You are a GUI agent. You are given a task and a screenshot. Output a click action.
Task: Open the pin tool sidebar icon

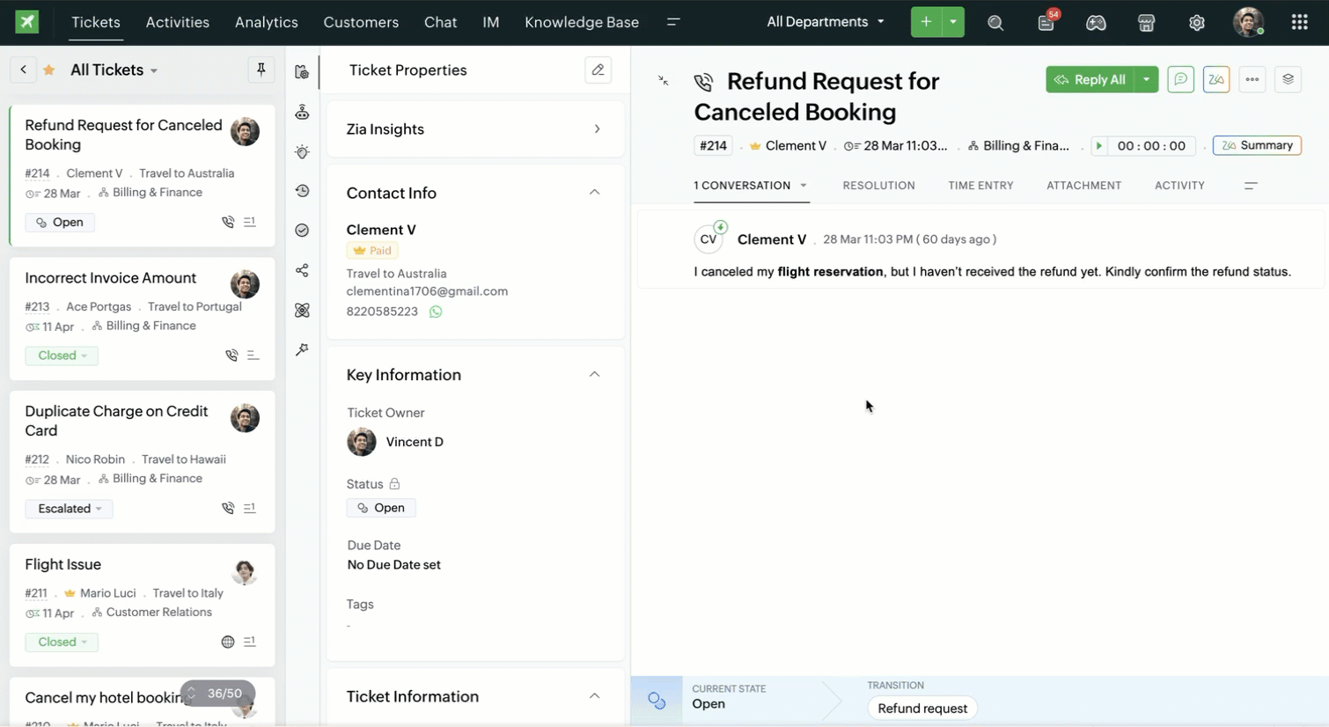pos(302,349)
